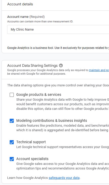Click the 'Account Data Sharing Settings' heading

click(x=32, y=65)
